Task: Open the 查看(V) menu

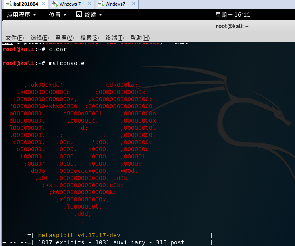Action: tap(65, 38)
